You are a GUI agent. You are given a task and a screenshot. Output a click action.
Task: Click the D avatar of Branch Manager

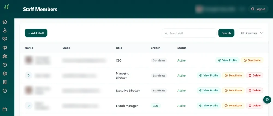pos(29,106)
